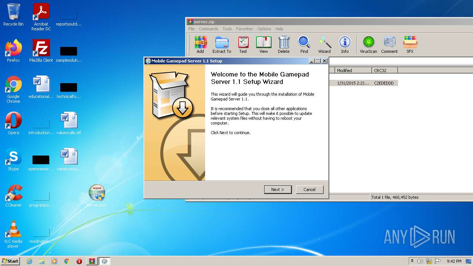Open Internet Explorer from the taskbar
This screenshot has height=266, width=473.
[30, 261]
